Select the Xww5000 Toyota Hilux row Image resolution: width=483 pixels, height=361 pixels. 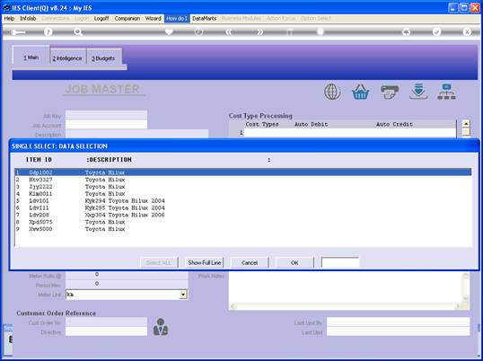(x=243, y=229)
